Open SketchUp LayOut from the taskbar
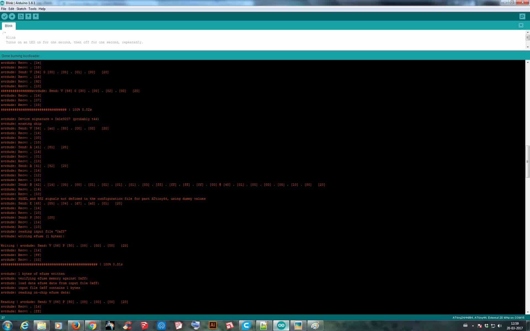530x331 pixels. click(x=178, y=326)
